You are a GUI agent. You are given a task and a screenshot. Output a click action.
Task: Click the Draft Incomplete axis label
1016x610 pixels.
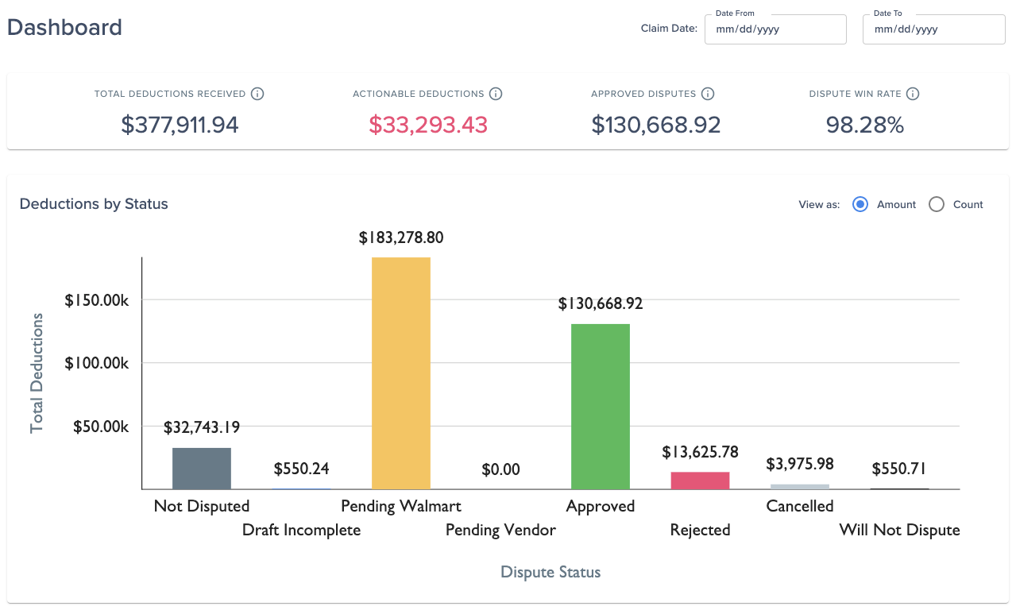click(x=302, y=530)
